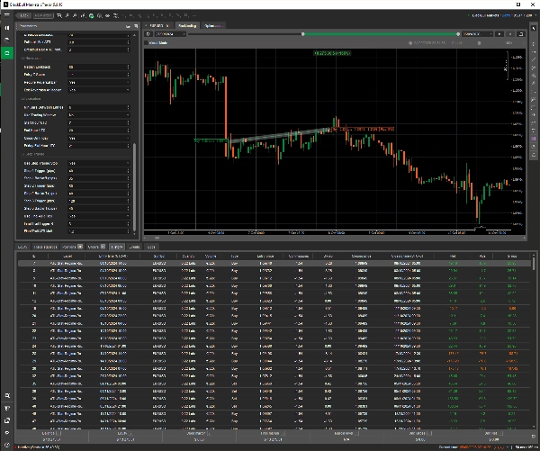Sort the history table by the Net column
Image resolution: width=540 pixels, height=451 pixels.
(453, 256)
